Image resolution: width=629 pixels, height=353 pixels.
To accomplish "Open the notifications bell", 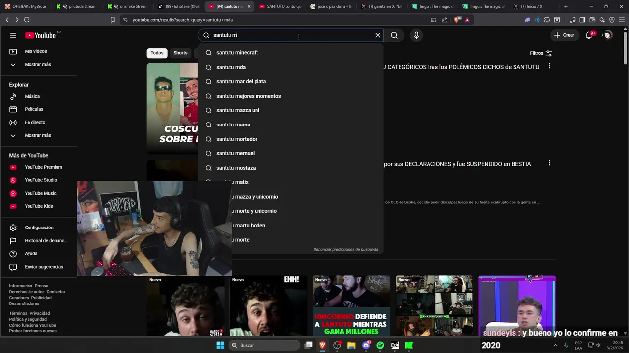I will coord(589,35).
